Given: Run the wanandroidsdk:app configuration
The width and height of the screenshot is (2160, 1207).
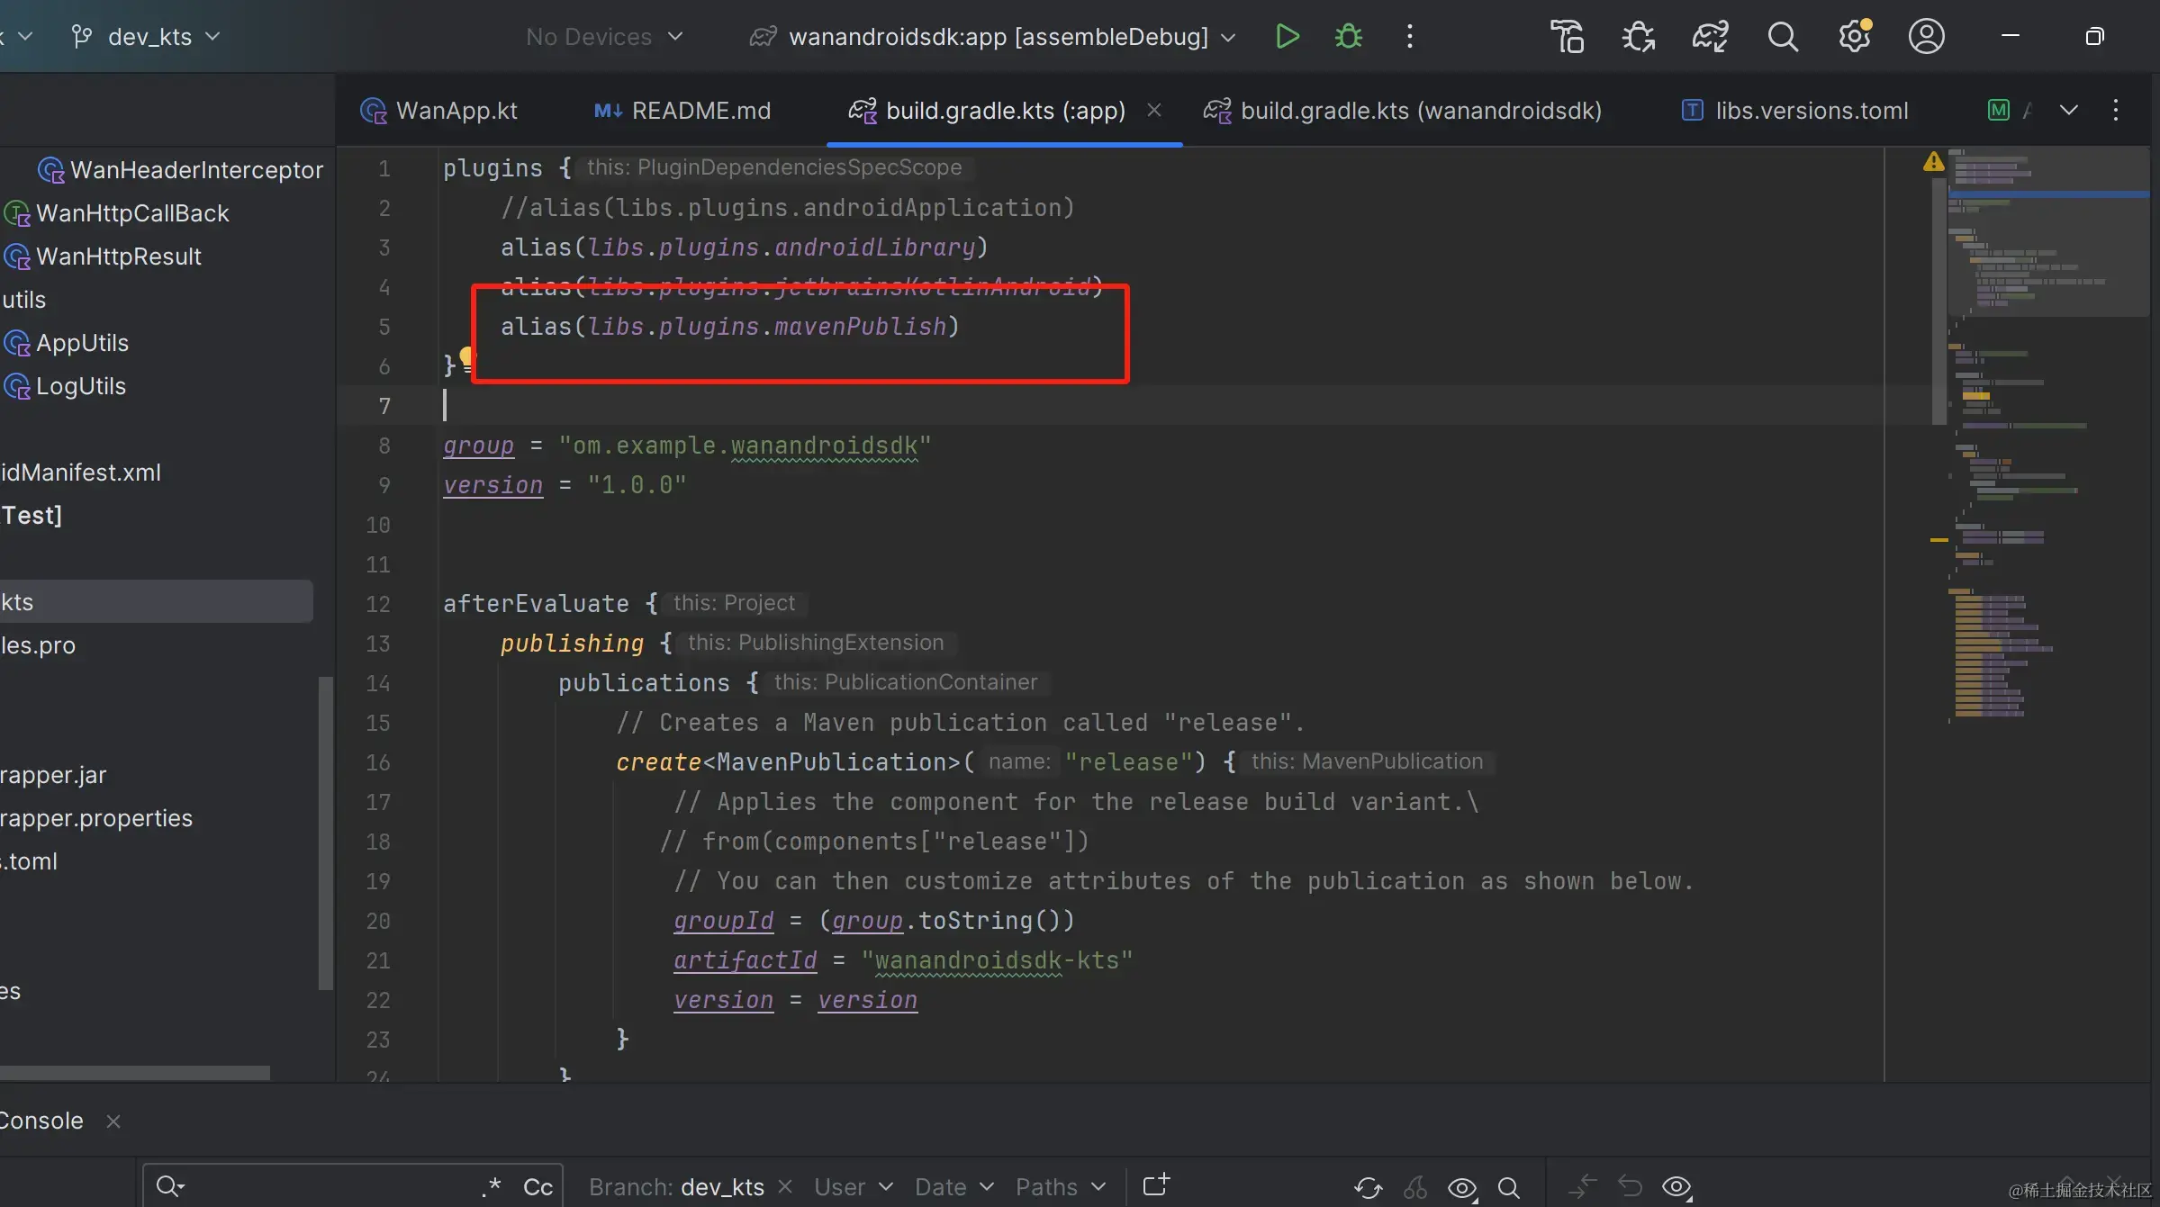Looking at the screenshot, I should pyautogui.click(x=1287, y=37).
